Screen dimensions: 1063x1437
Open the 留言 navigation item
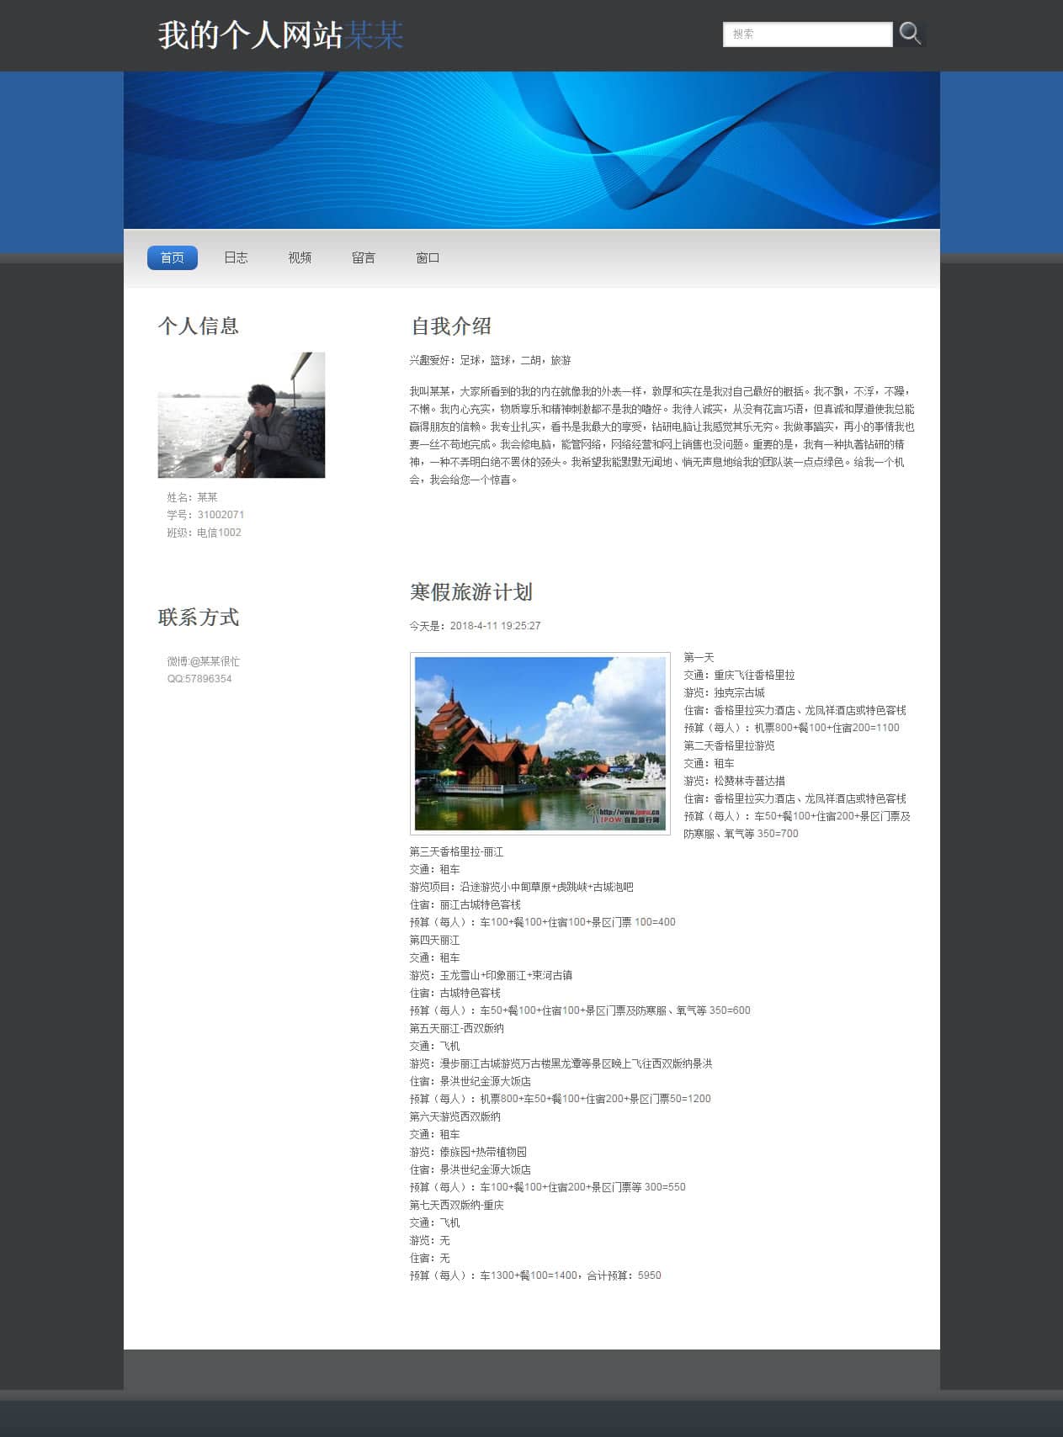click(364, 257)
